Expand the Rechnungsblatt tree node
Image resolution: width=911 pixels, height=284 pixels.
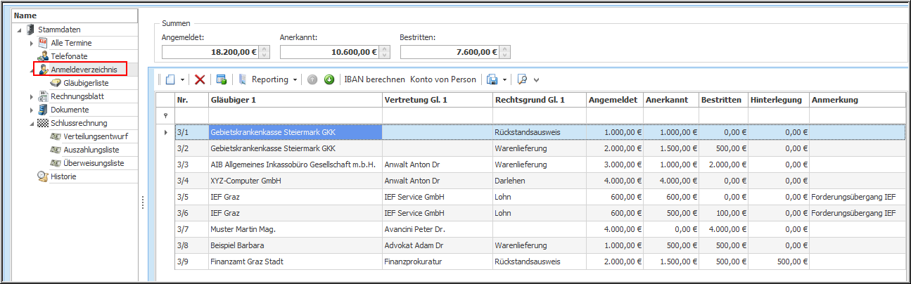coord(32,97)
